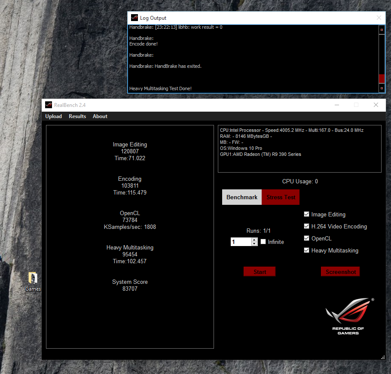Minimize the RealBench 2.4 window
This screenshot has width=391, height=374.
click(337, 105)
